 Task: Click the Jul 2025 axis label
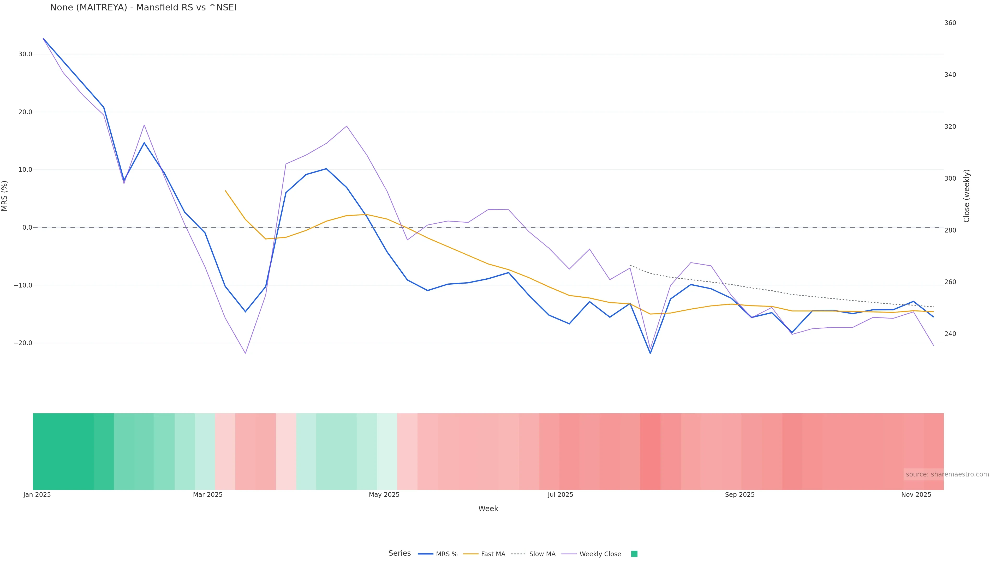tap(560, 495)
